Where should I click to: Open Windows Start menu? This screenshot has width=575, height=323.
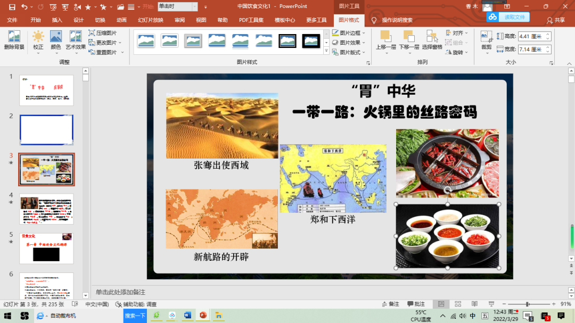click(x=7, y=316)
